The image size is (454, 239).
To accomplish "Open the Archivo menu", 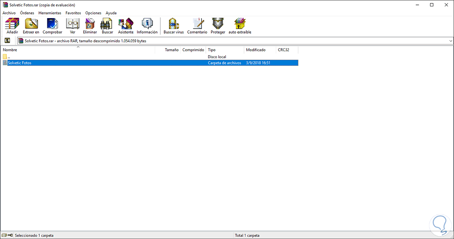I will tap(9, 13).
